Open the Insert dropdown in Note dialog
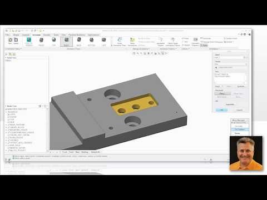The height and width of the screenshot is (200, 267). (x=219, y=87)
